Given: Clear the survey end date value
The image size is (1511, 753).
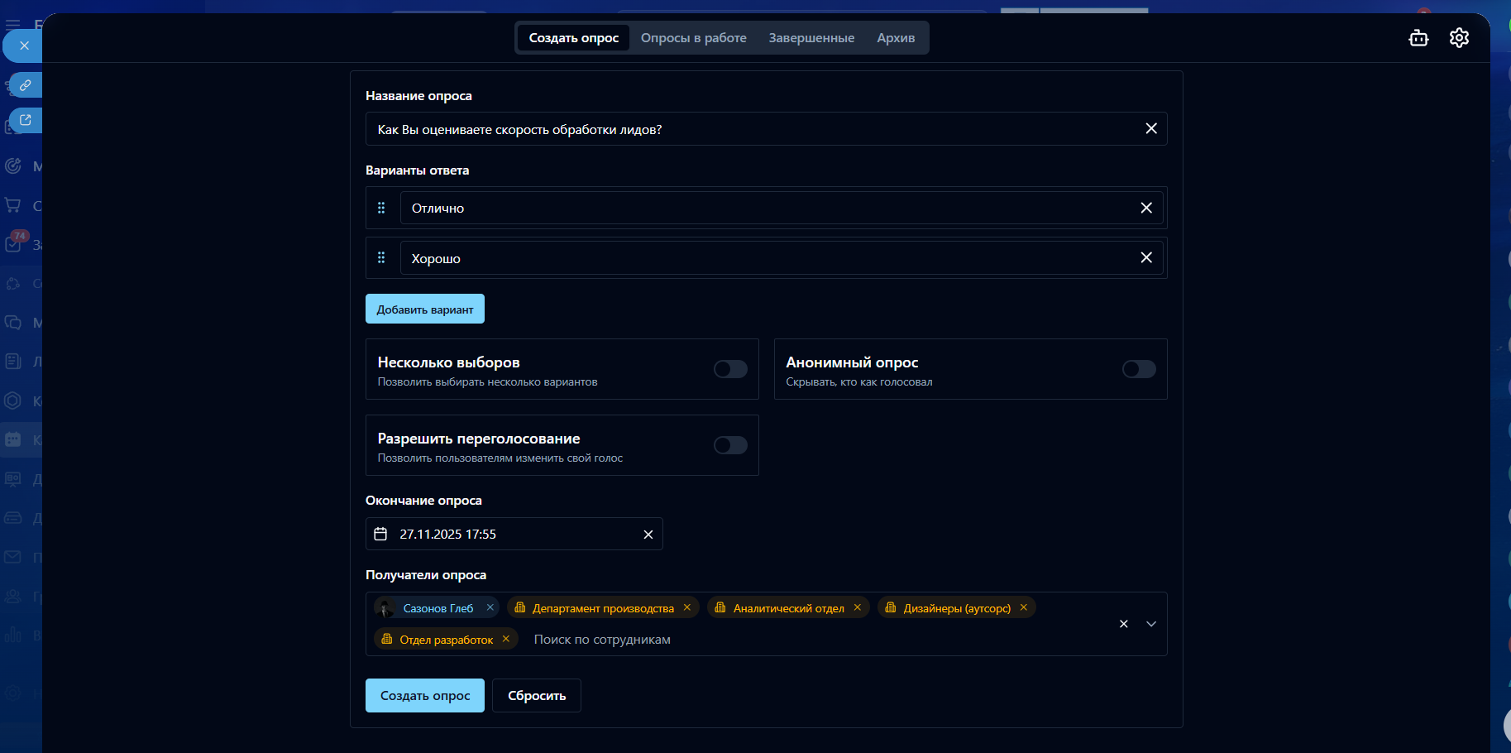Looking at the screenshot, I should click(x=648, y=535).
